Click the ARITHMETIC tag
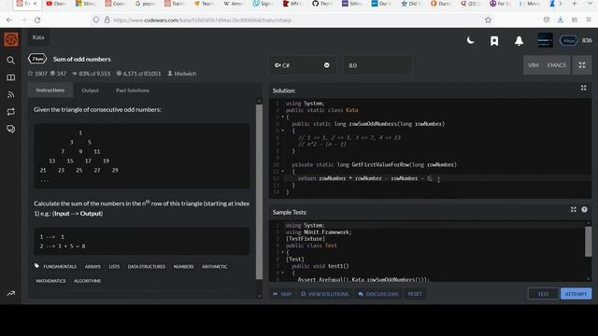 click(x=214, y=267)
